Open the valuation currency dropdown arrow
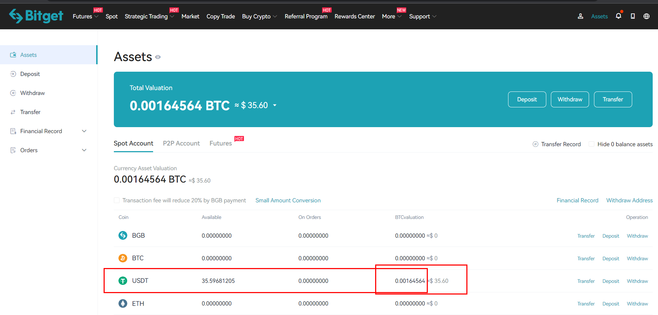 click(275, 105)
